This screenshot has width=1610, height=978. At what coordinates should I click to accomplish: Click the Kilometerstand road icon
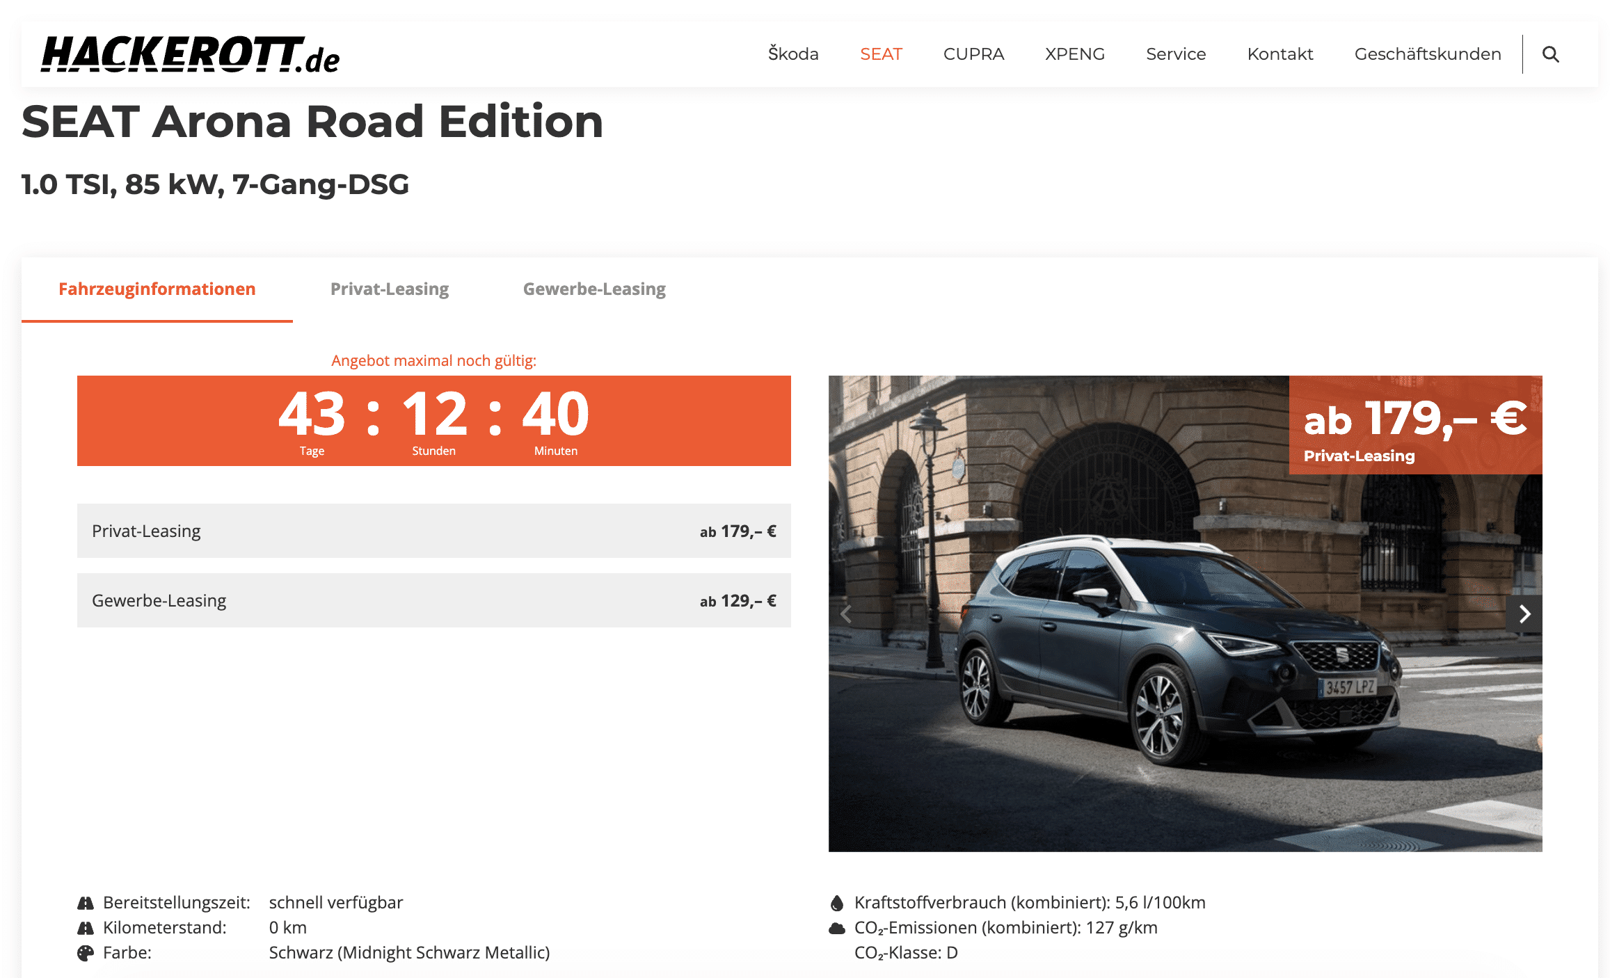point(86,928)
